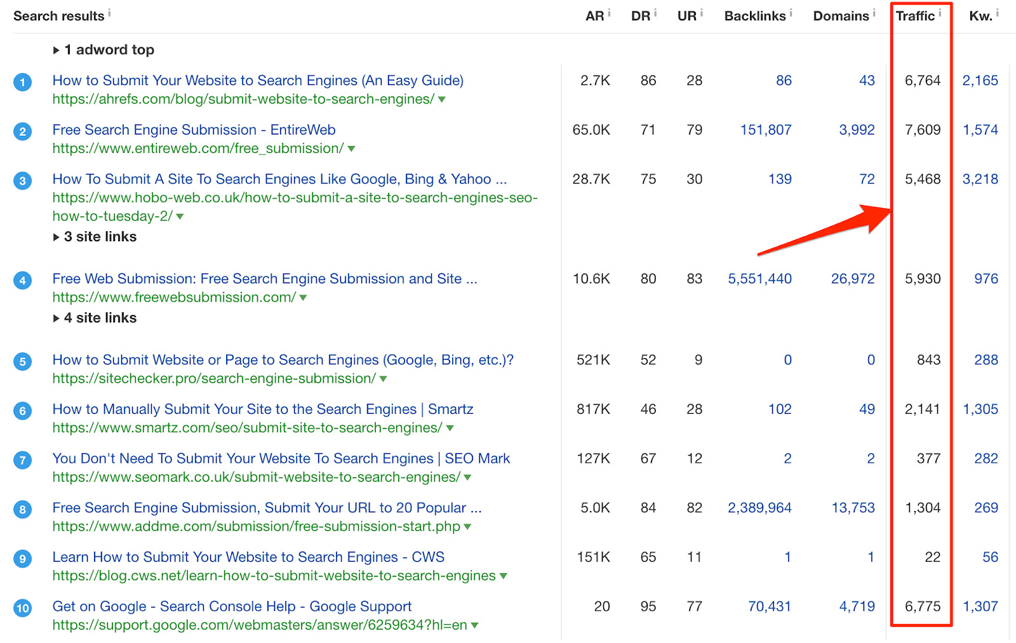Open the dropdown next to the support.google.com URL
This screenshot has height=643, width=1016.
[474, 625]
